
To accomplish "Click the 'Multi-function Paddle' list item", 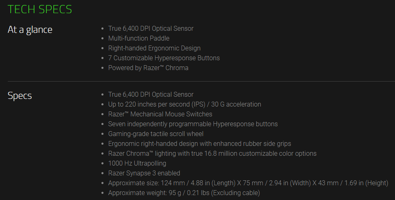I will (x=138, y=38).
